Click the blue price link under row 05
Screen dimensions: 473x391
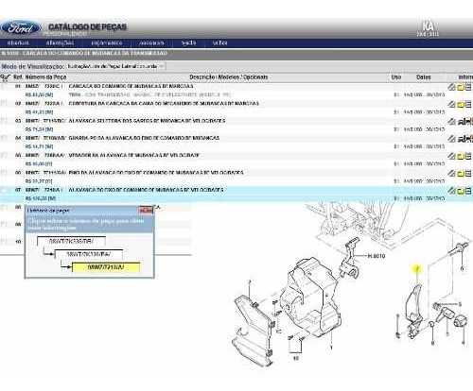[39, 164]
